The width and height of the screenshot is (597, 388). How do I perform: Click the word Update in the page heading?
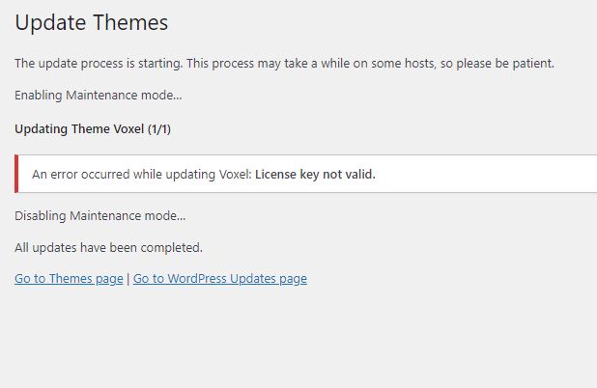pyautogui.click(x=47, y=21)
